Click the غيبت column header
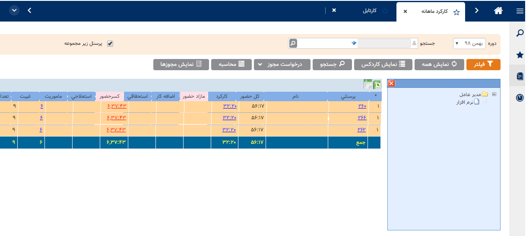Screen dimensions: 526x236 25,96
